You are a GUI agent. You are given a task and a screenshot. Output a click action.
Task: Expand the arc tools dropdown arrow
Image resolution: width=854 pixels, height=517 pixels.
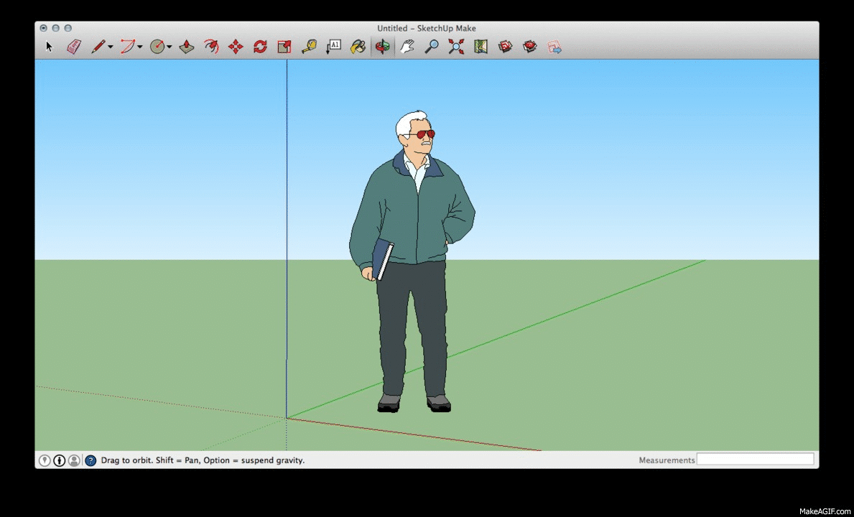click(139, 47)
